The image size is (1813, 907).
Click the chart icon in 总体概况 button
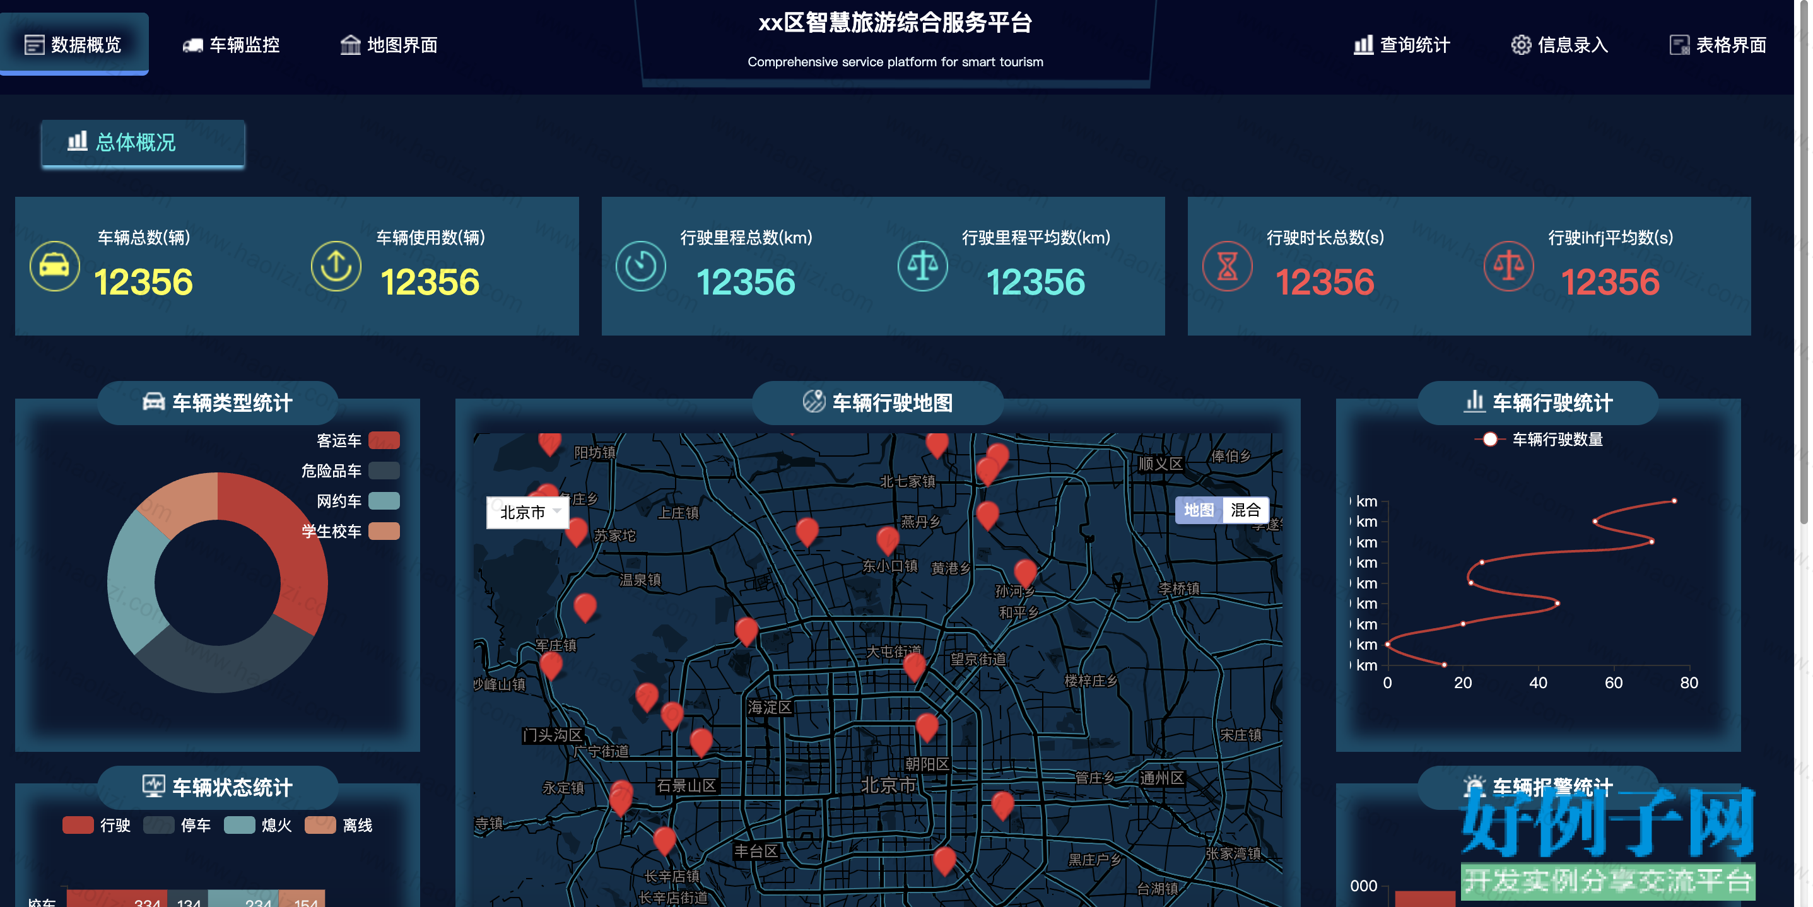coord(78,141)
